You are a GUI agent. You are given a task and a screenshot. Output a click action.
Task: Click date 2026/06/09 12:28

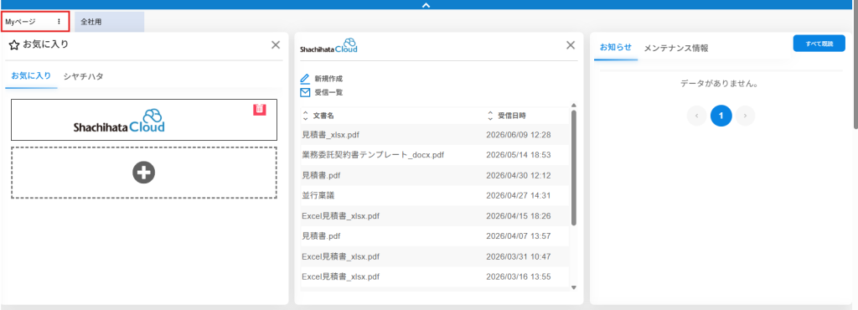(518, 135)
